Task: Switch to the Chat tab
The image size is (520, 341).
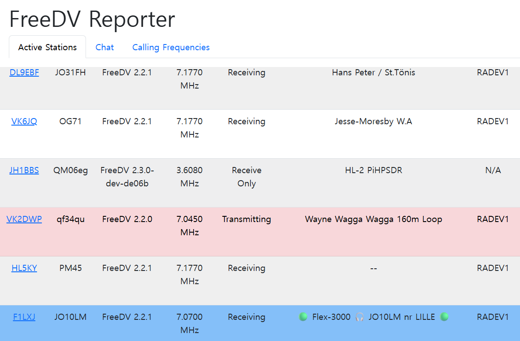Action: click(105, 47)
